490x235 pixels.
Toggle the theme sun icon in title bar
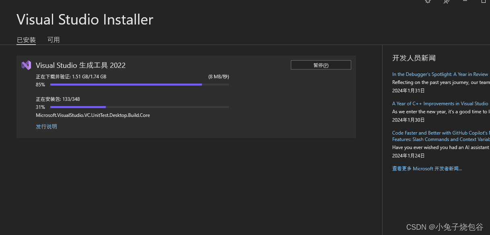pyautogui.click(x=428, y=2)
